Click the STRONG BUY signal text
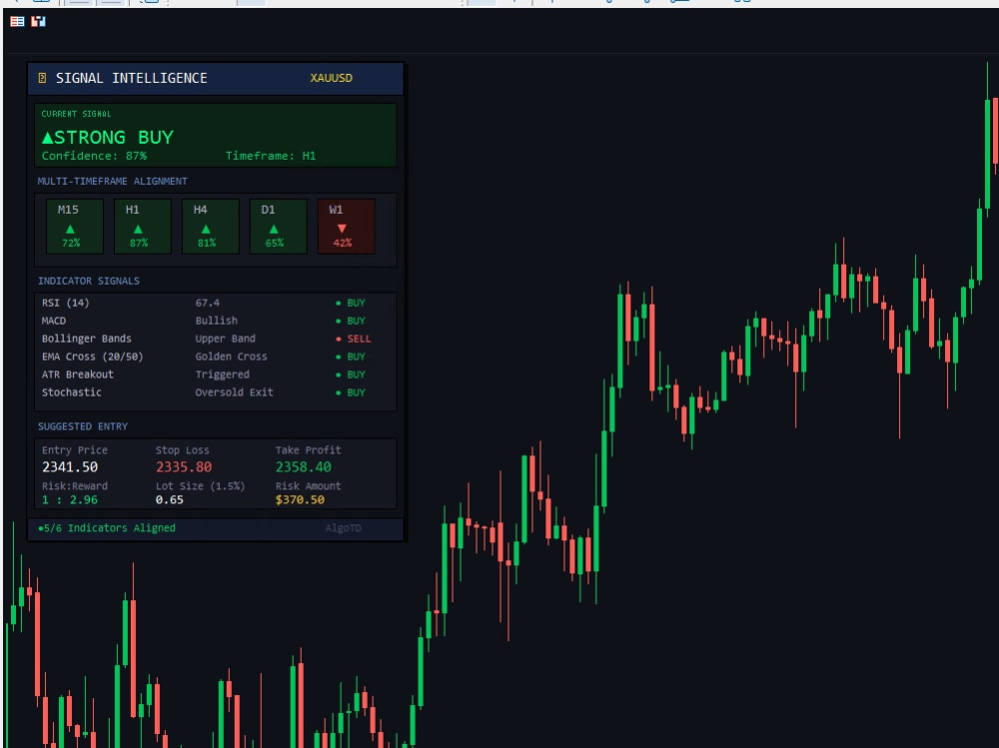999x748 pixels. (x=108, y=137)
